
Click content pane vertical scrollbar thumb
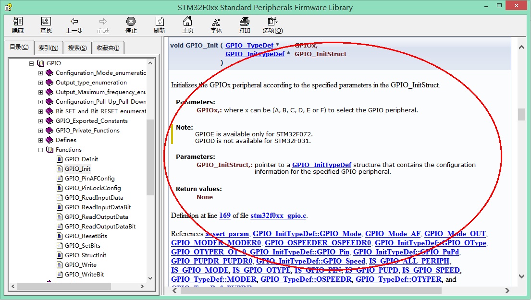521,114
